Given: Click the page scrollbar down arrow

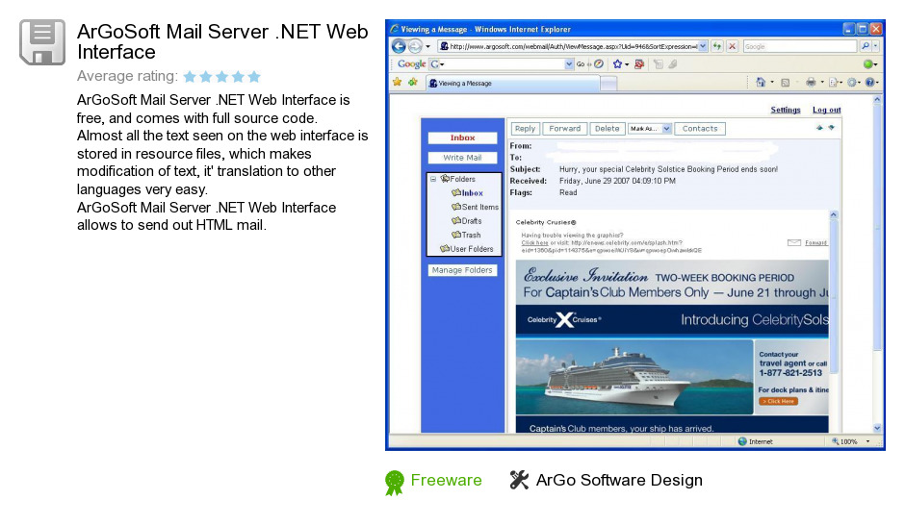Looking at the screenshot, I should (877, 428).
